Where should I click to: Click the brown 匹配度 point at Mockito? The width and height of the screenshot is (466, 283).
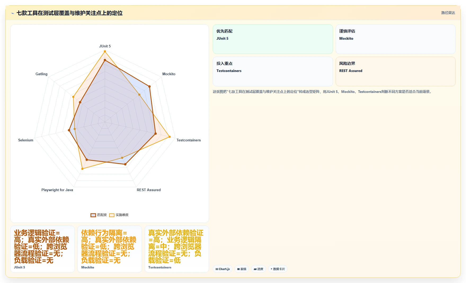coord(149,86)
